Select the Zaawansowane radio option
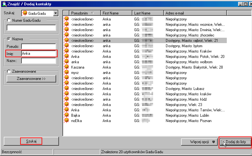 [x=9, y=72]
